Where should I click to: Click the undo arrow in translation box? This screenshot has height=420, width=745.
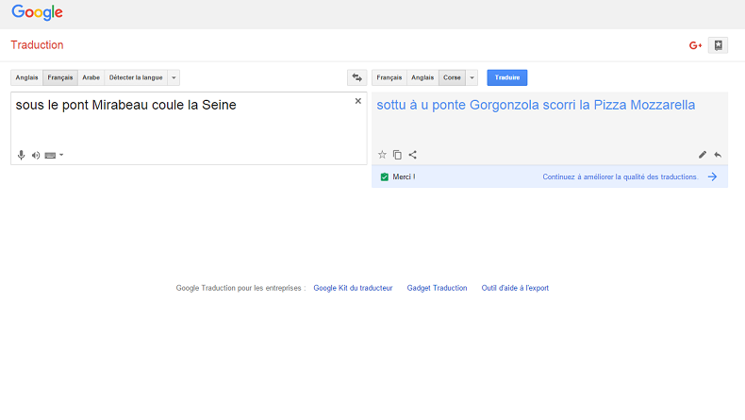pos(718,155)
